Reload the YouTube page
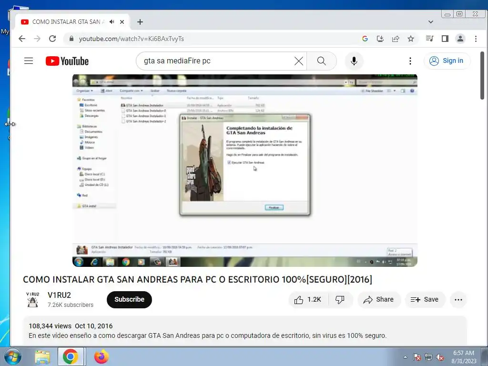 [x=52, y=39]
